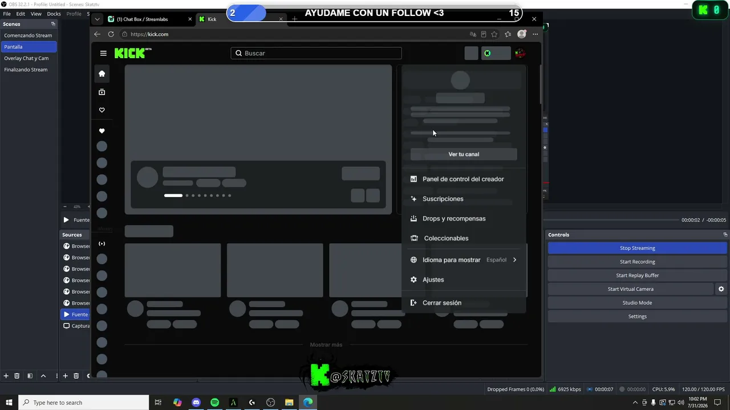Screen dimensions: 730x410
Task: Open Microsoft Edge from the taskbar
Action: tap(308, 403)
